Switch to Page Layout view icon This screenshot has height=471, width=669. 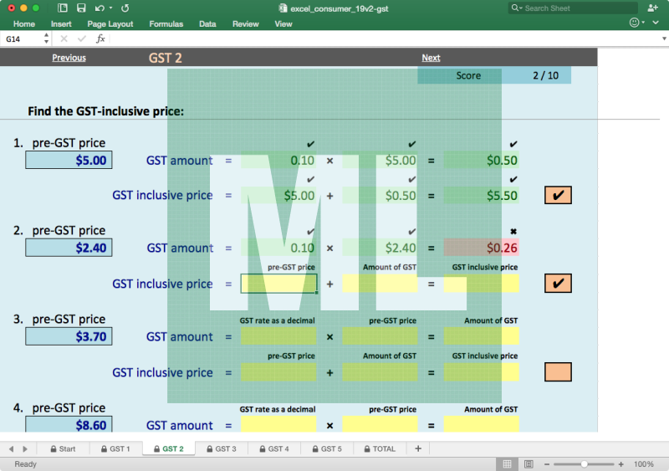coord(529,463)
